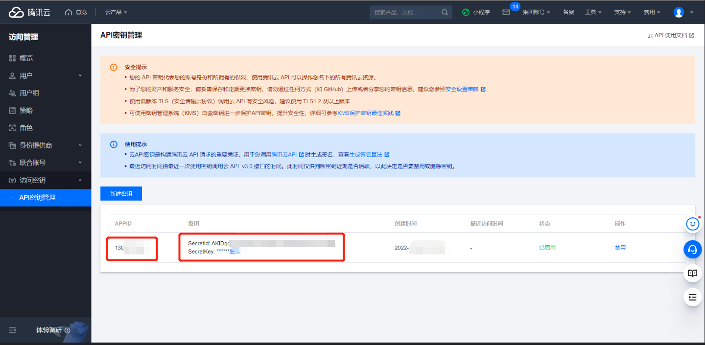Image resolution: width=705 pixels, height=345 pixels.
Task: Expand the 工具 tools dropdown
Action: point(593,12)
